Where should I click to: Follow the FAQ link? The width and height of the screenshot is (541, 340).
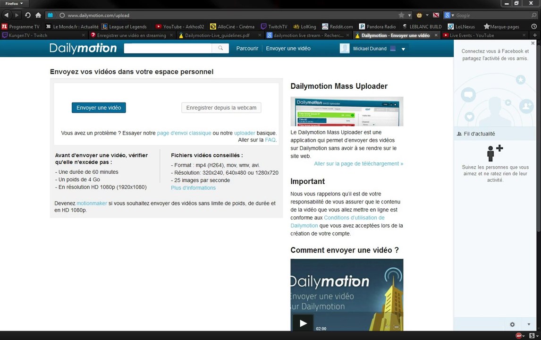pos(270,140)
